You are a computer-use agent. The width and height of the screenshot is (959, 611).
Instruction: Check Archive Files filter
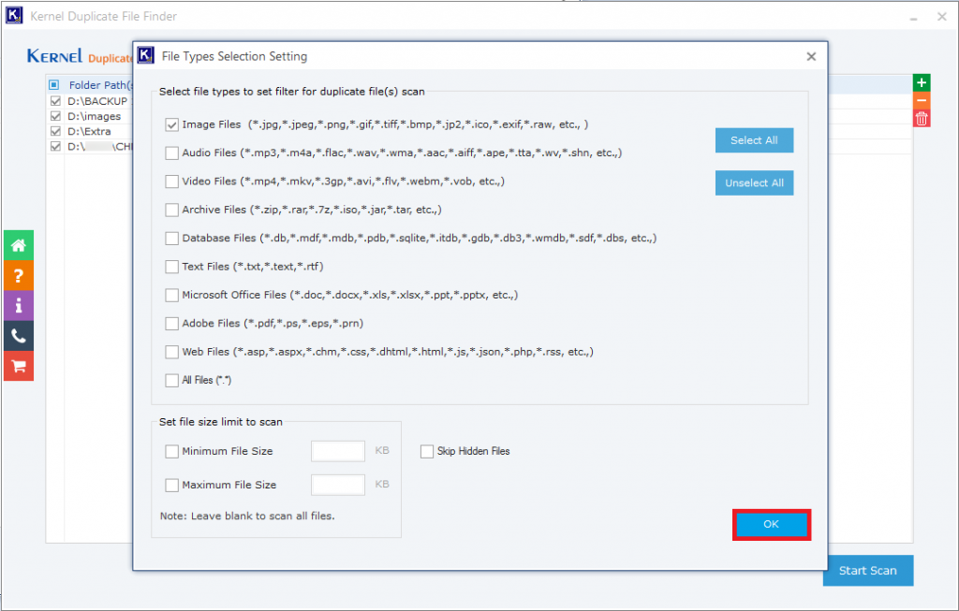click(172, 210)
